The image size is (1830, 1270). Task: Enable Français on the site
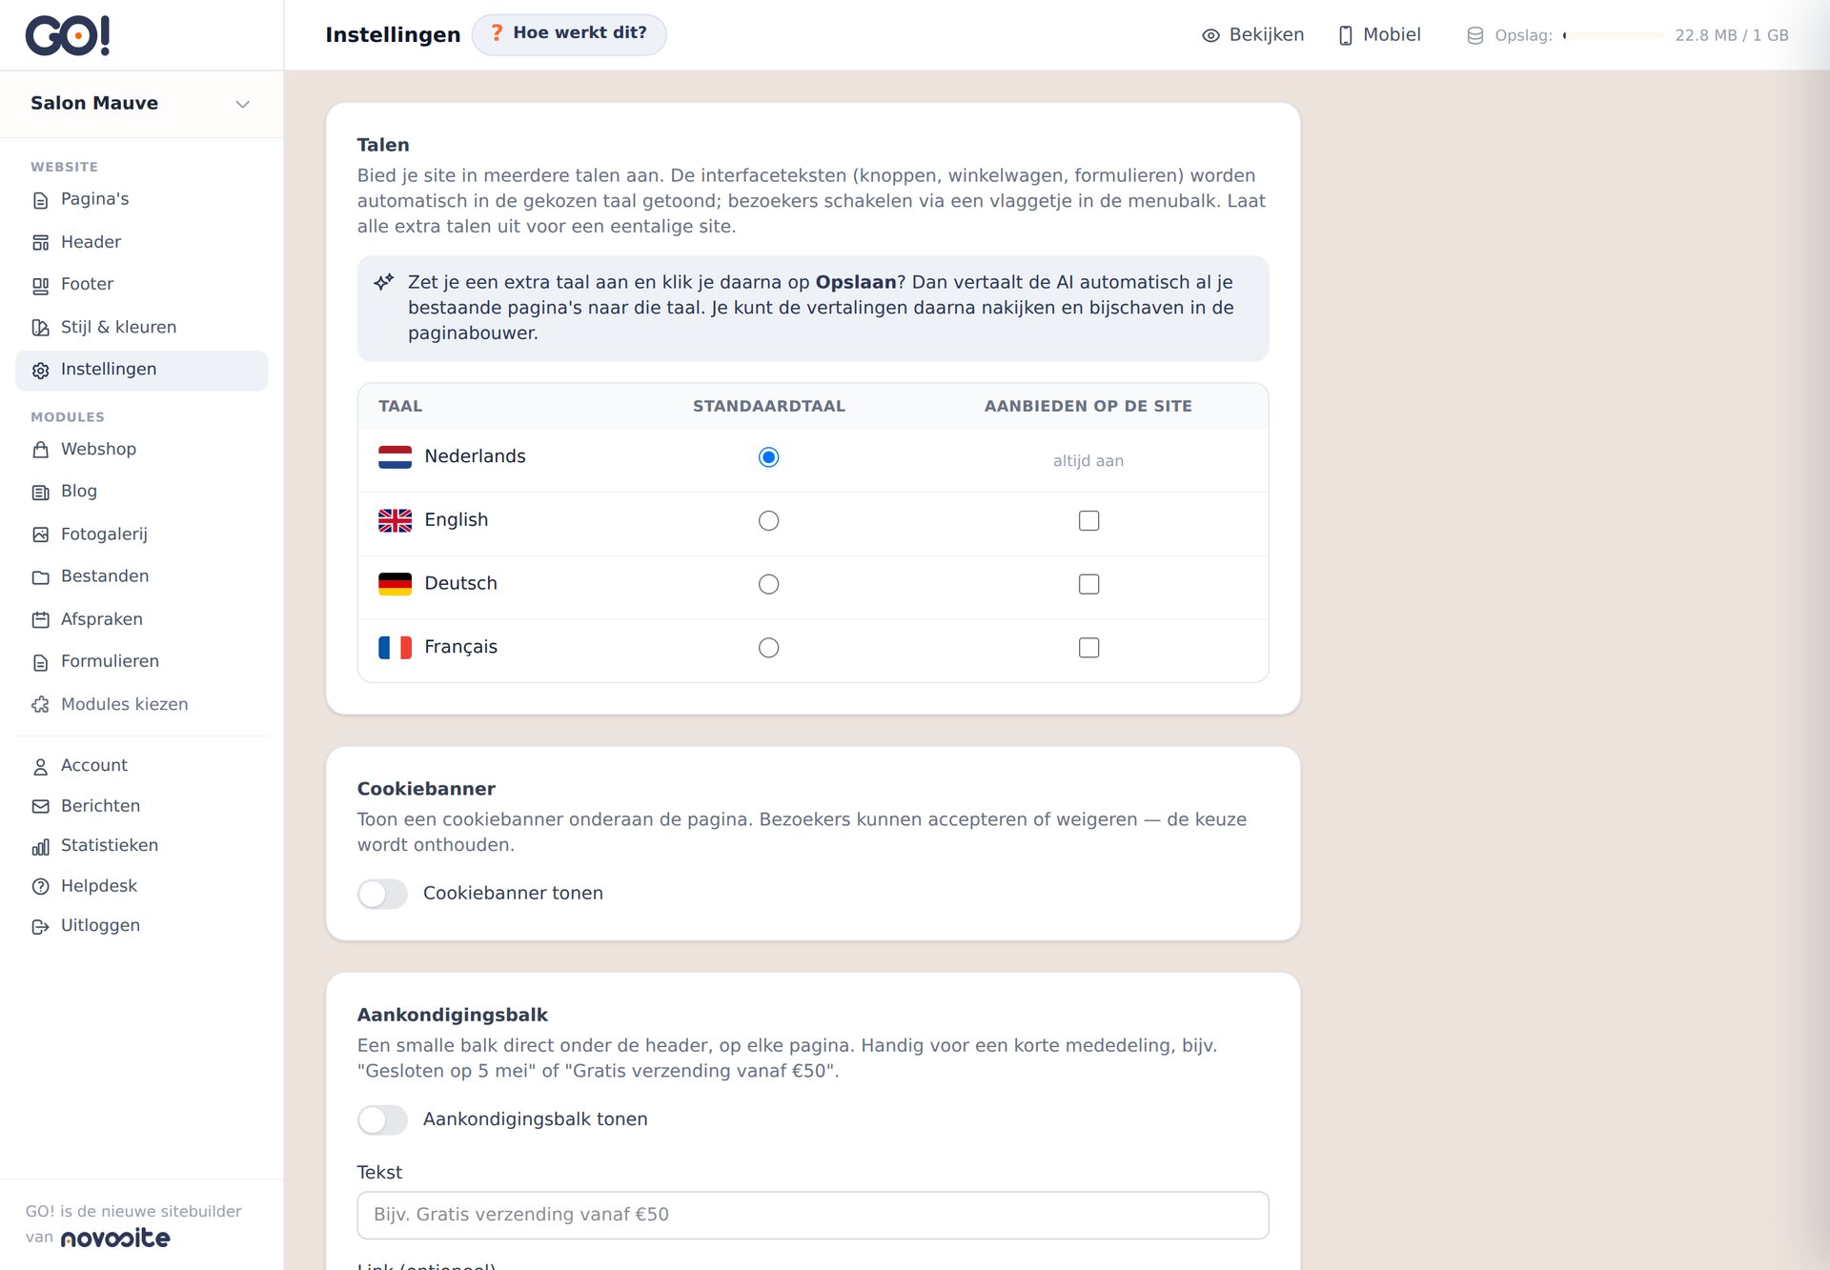tap(1088, 648)
